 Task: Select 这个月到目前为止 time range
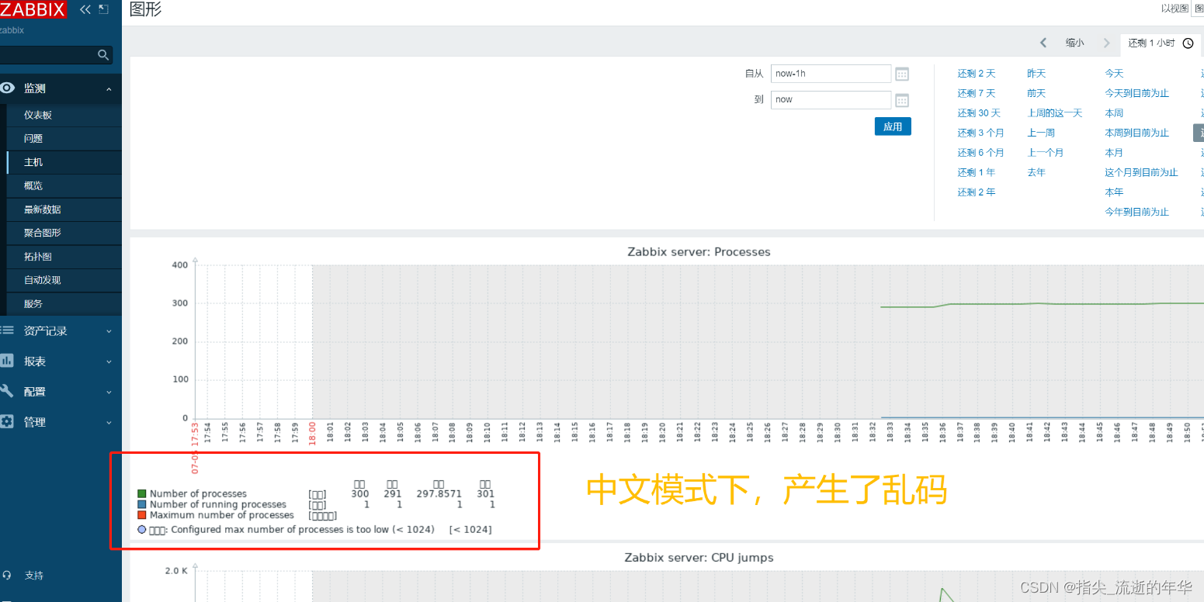click(x=1142, y=172)
